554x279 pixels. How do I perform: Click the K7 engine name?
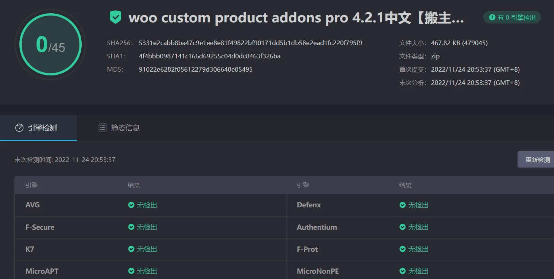30,249
